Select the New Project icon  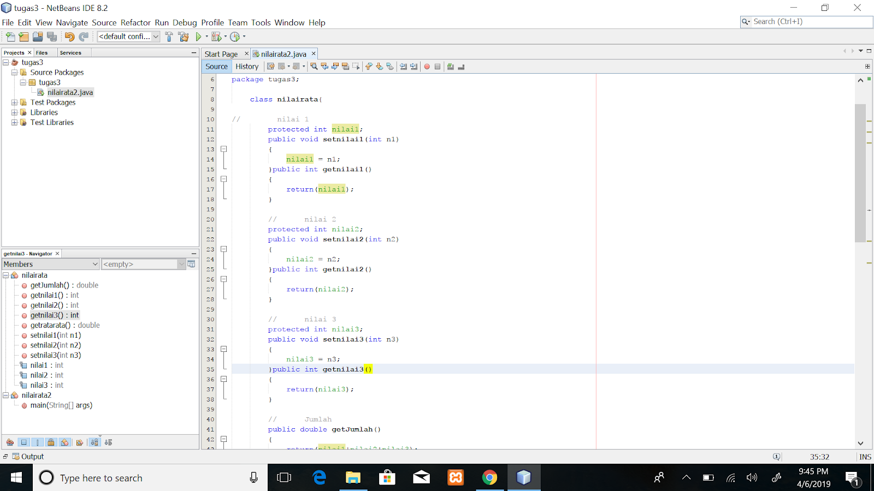pos(23,37)
